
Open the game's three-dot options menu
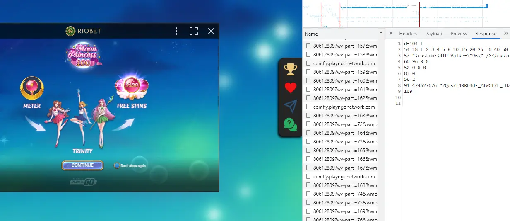coord(176,31)
